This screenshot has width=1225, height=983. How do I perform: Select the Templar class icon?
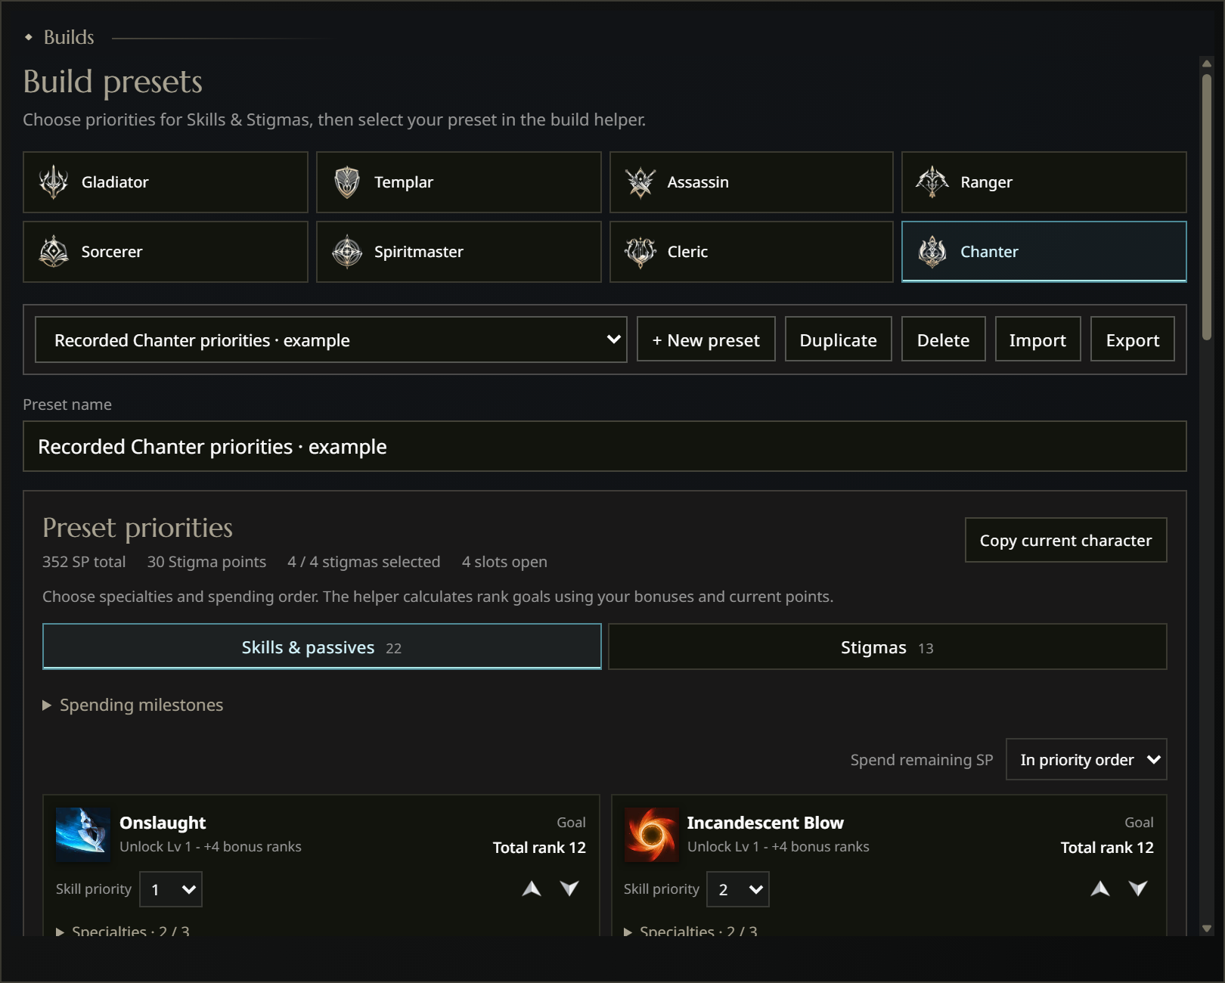tap(347, 182)
